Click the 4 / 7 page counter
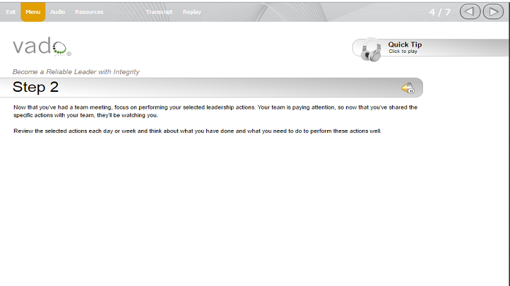 440,12
